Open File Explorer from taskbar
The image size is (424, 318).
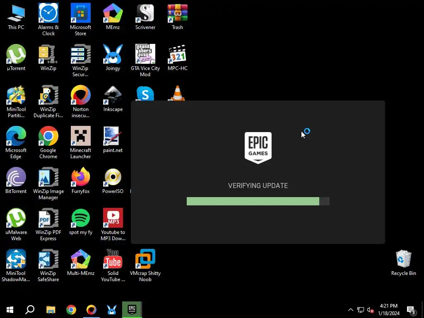[51, 310]
